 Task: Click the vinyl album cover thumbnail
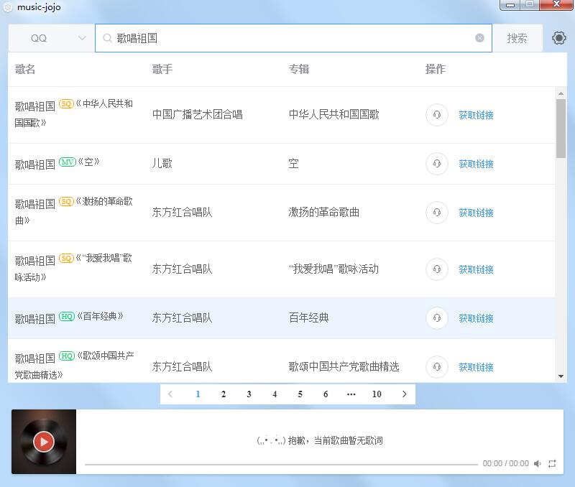point(44,442)
